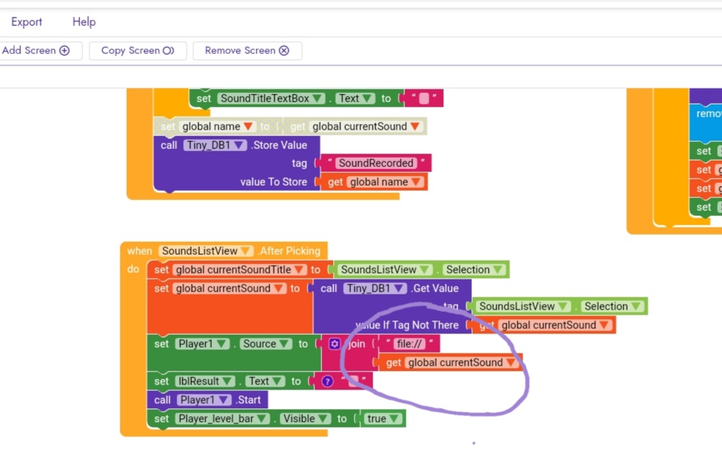Screen dimensions: 722x463
Task: Open the global name dropdown in set block
Action: (x=249, y=127)
